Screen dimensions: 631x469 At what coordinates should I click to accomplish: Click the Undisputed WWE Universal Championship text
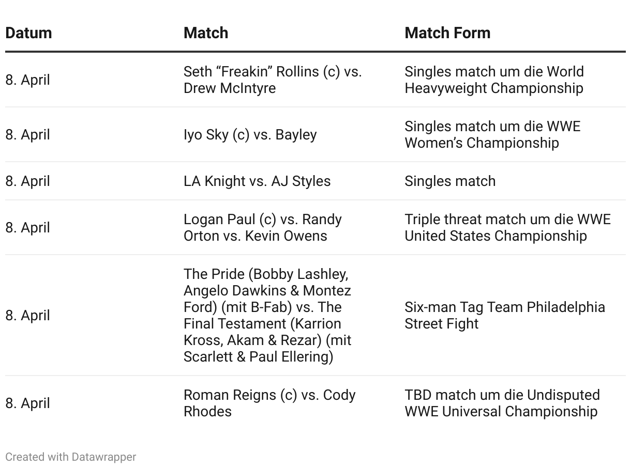(502, 403)
